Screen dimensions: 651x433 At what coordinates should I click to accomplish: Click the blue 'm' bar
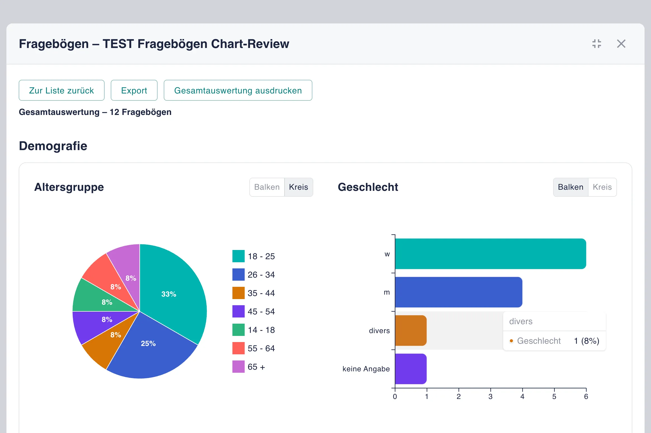point(459,292)
